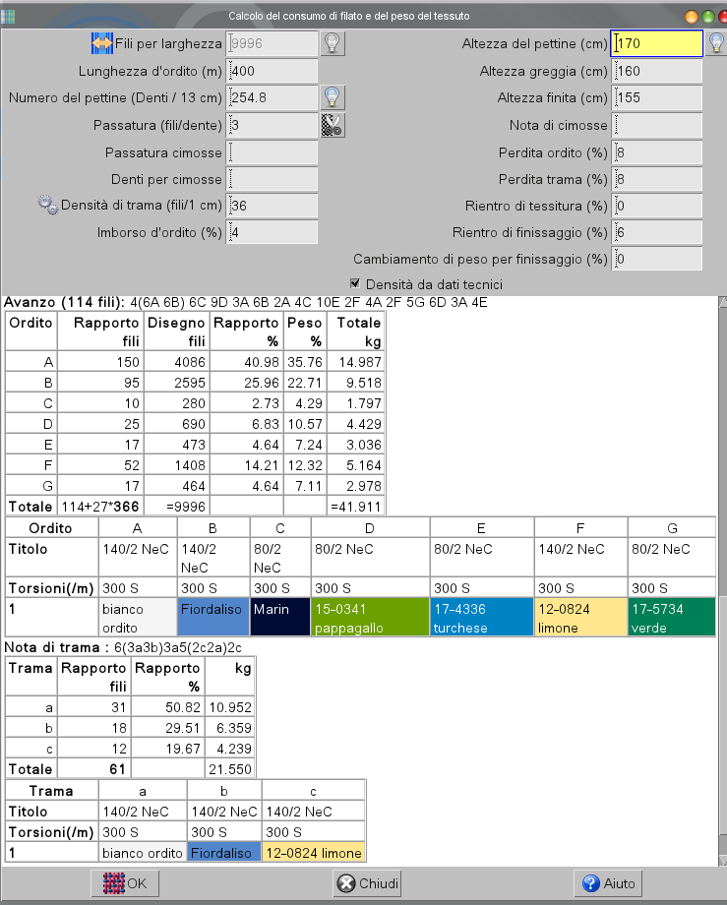This screenshot has width=727, height=905.
Task: Click the Altezza greggia field
Action: pos(656,71)
